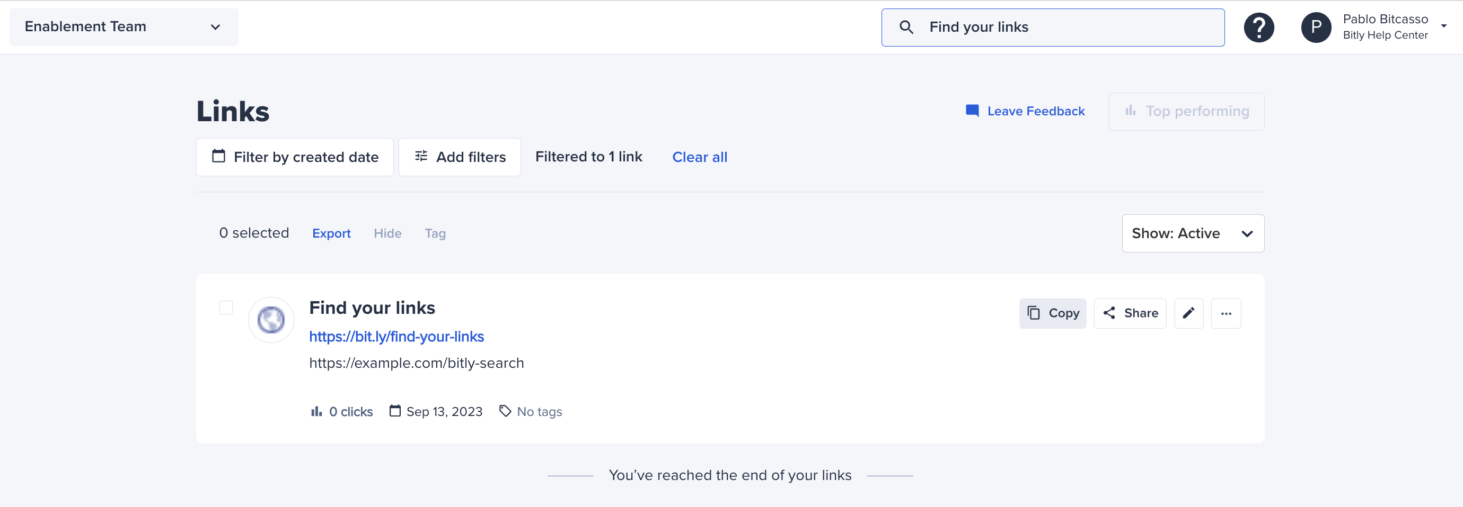Open the three-dot more options icon
Screen dimensions: 1463x507
pyautogui.click(x=1226, y=313)
